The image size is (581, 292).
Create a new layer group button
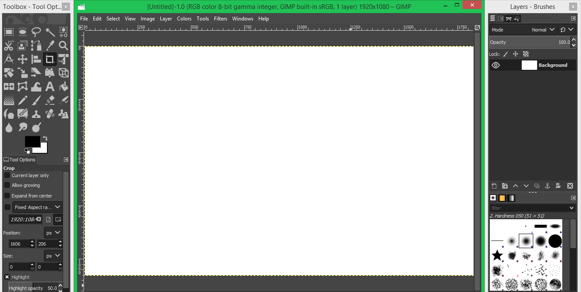(505, 186)
